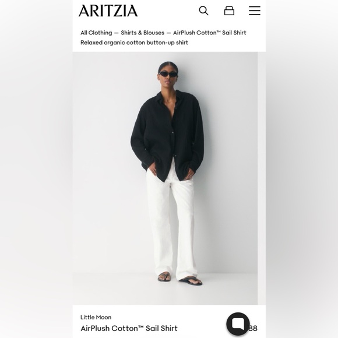Click the ARITZIA logo
The height and width of the screenshot is (338, 338).
[x=108, y=10]
